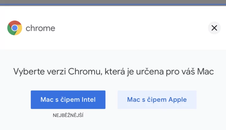Pick the light-blue Apple chip option
This screenshot has width=226, height=130.
(157, 100)
